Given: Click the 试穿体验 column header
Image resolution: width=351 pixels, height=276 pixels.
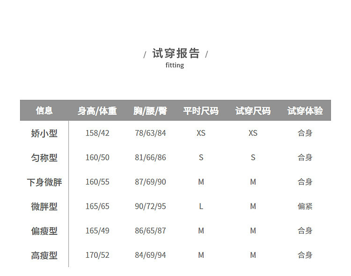Looking at the screenshot, I should point(305,111).
